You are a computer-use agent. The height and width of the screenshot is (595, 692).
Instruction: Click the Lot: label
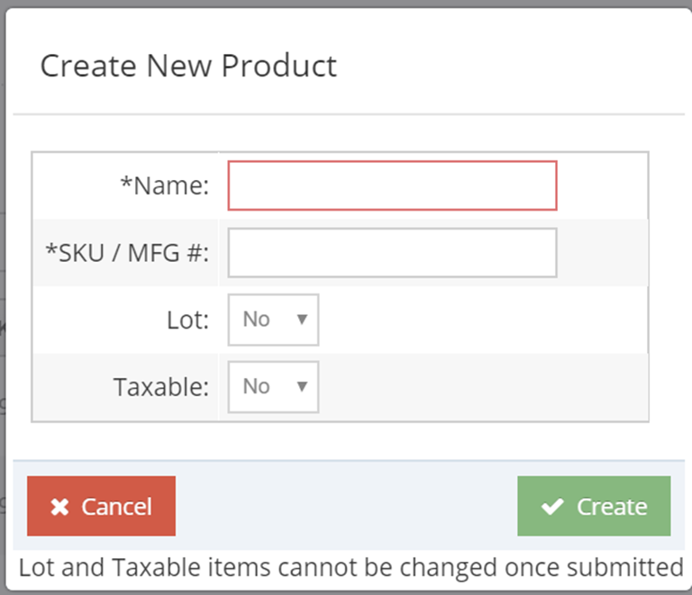coord(187,320)
